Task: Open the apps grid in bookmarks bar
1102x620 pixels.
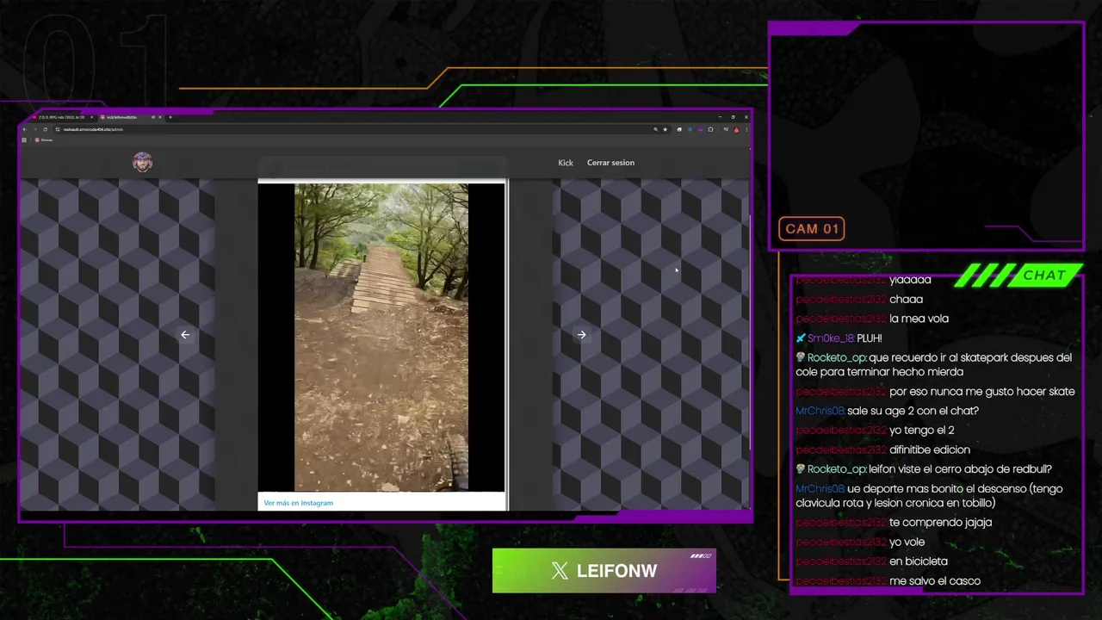Action: [24, 139]
